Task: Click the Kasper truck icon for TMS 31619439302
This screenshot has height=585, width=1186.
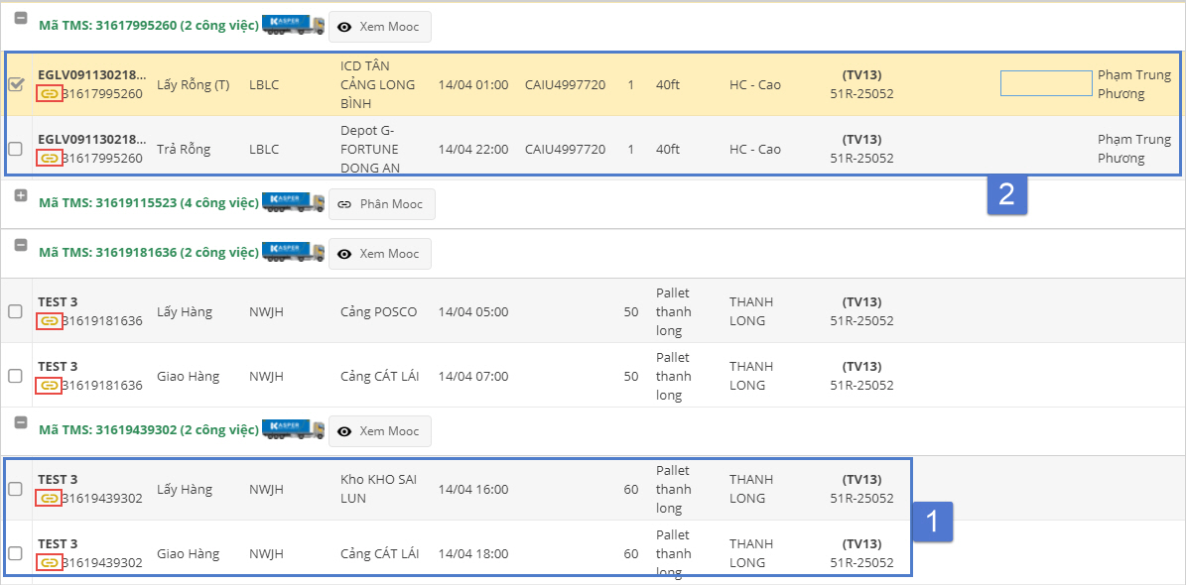Action: click(293, 430)
